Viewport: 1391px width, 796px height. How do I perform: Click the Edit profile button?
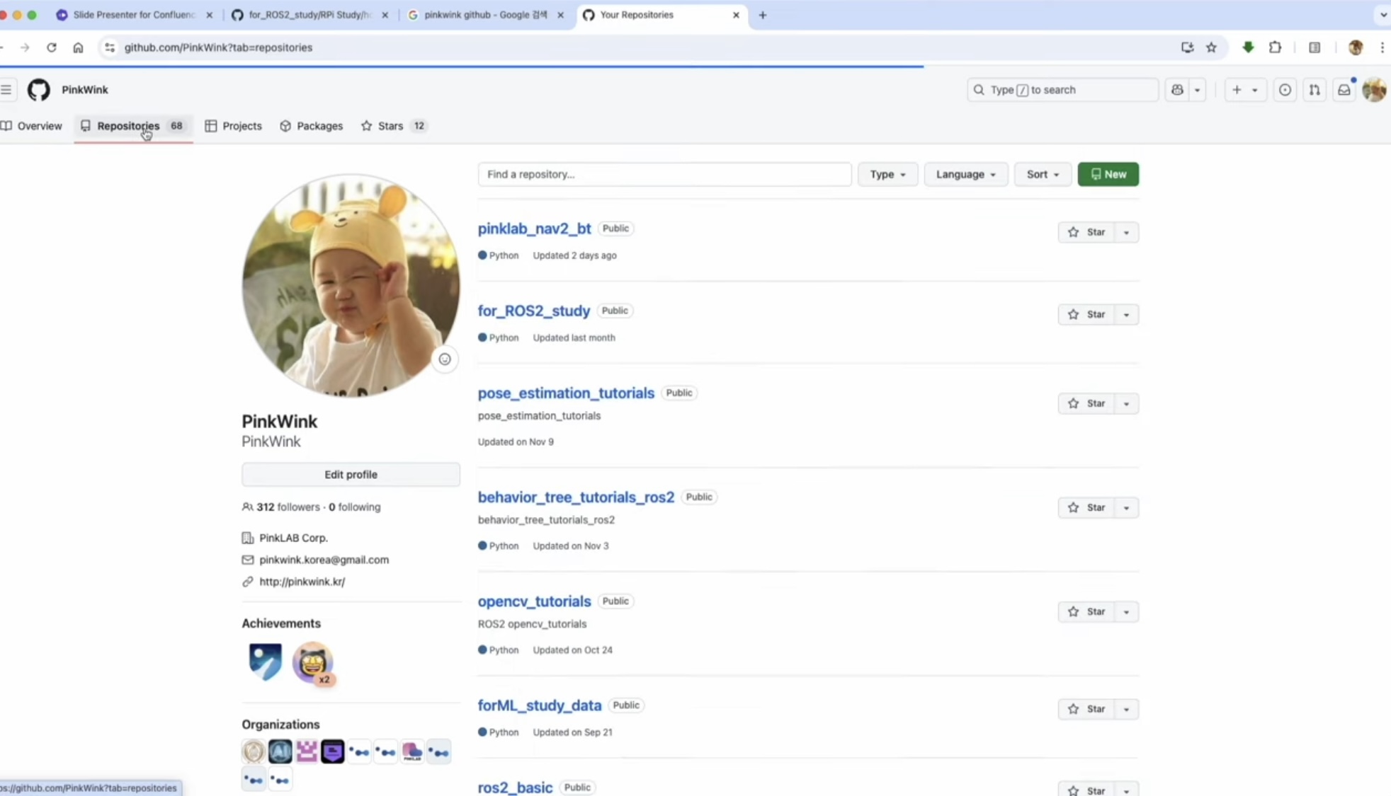[351, 475]
